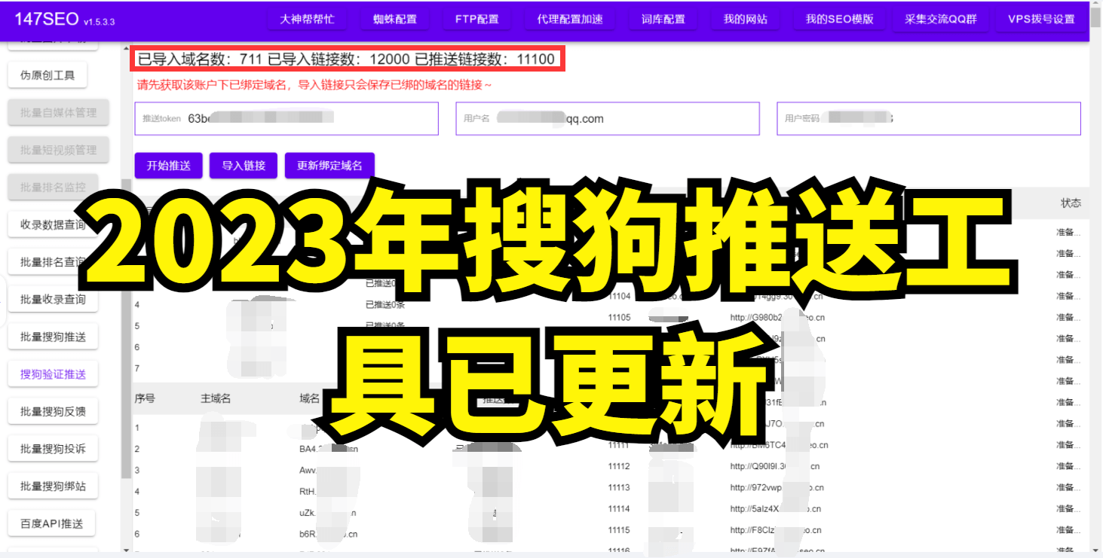
Task: Open 代理配置加速 in the top bar
Action: tap(569, 19)
